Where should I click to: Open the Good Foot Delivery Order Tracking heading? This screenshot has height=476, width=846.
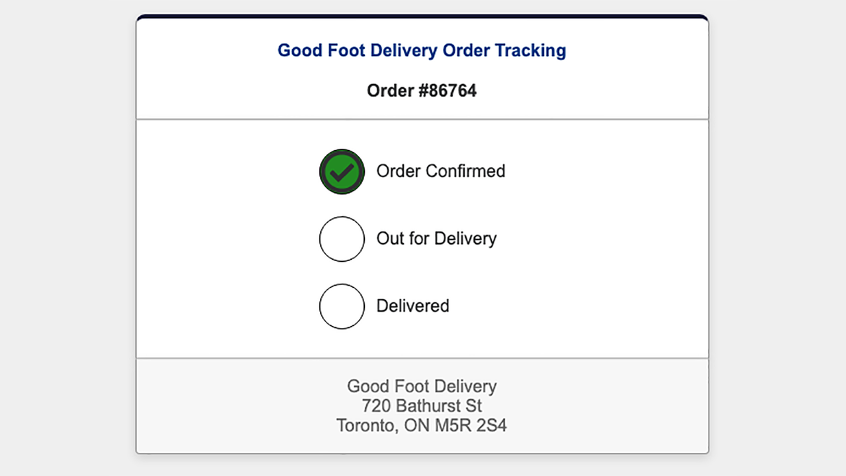click(x=422, y=50)
